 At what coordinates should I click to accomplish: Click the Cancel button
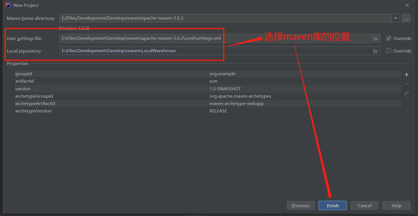pyautogui.click(x=364, y=205)
